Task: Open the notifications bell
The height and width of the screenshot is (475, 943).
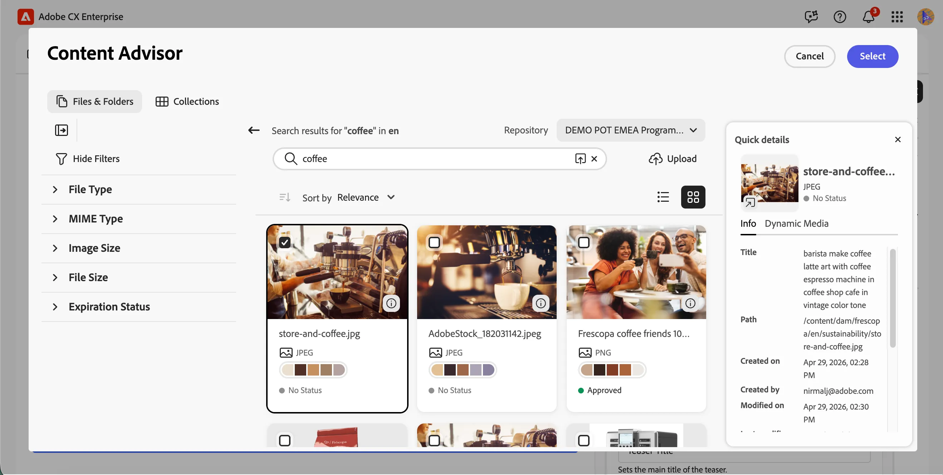Action: coord(868,16)
